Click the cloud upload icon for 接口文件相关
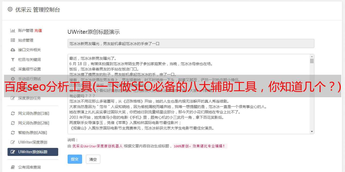Image resolution: width=345 pixels, height=172 pixels. (13, 50)
